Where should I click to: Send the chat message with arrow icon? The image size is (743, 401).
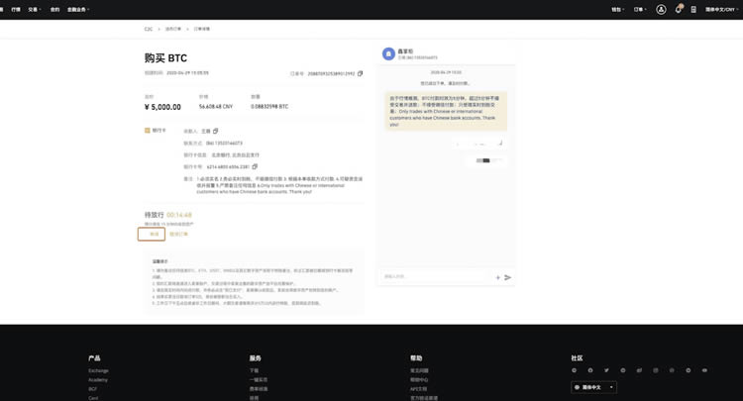[507, 277]
